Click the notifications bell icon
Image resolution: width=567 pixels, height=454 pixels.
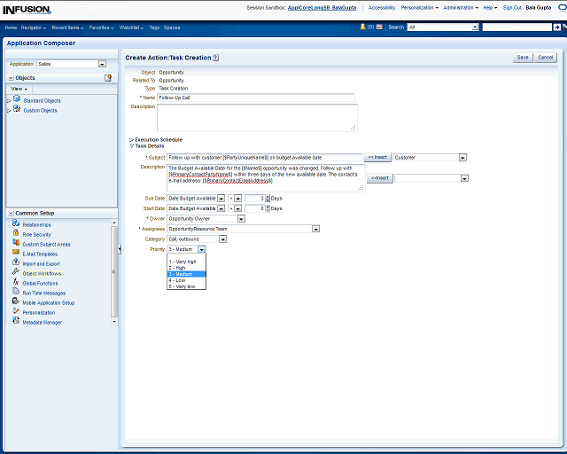(363, 27)
